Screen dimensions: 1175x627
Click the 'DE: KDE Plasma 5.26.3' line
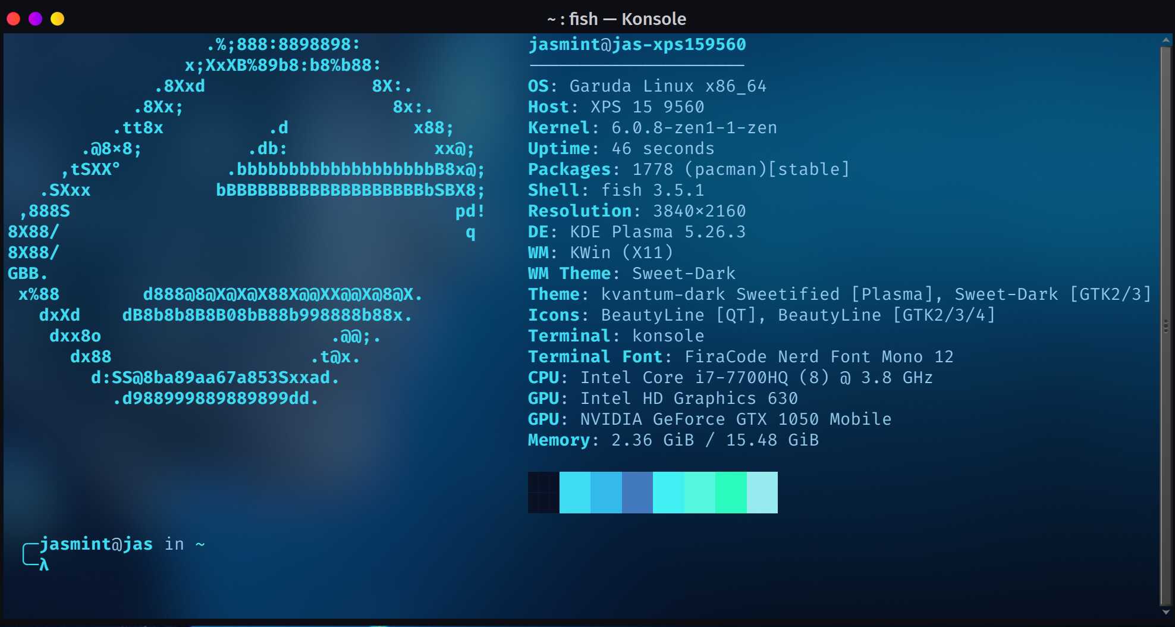(x=637, y=232)
